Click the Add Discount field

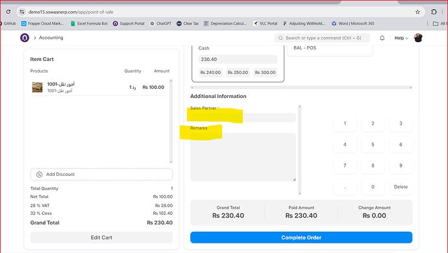(x=101, y=175)
